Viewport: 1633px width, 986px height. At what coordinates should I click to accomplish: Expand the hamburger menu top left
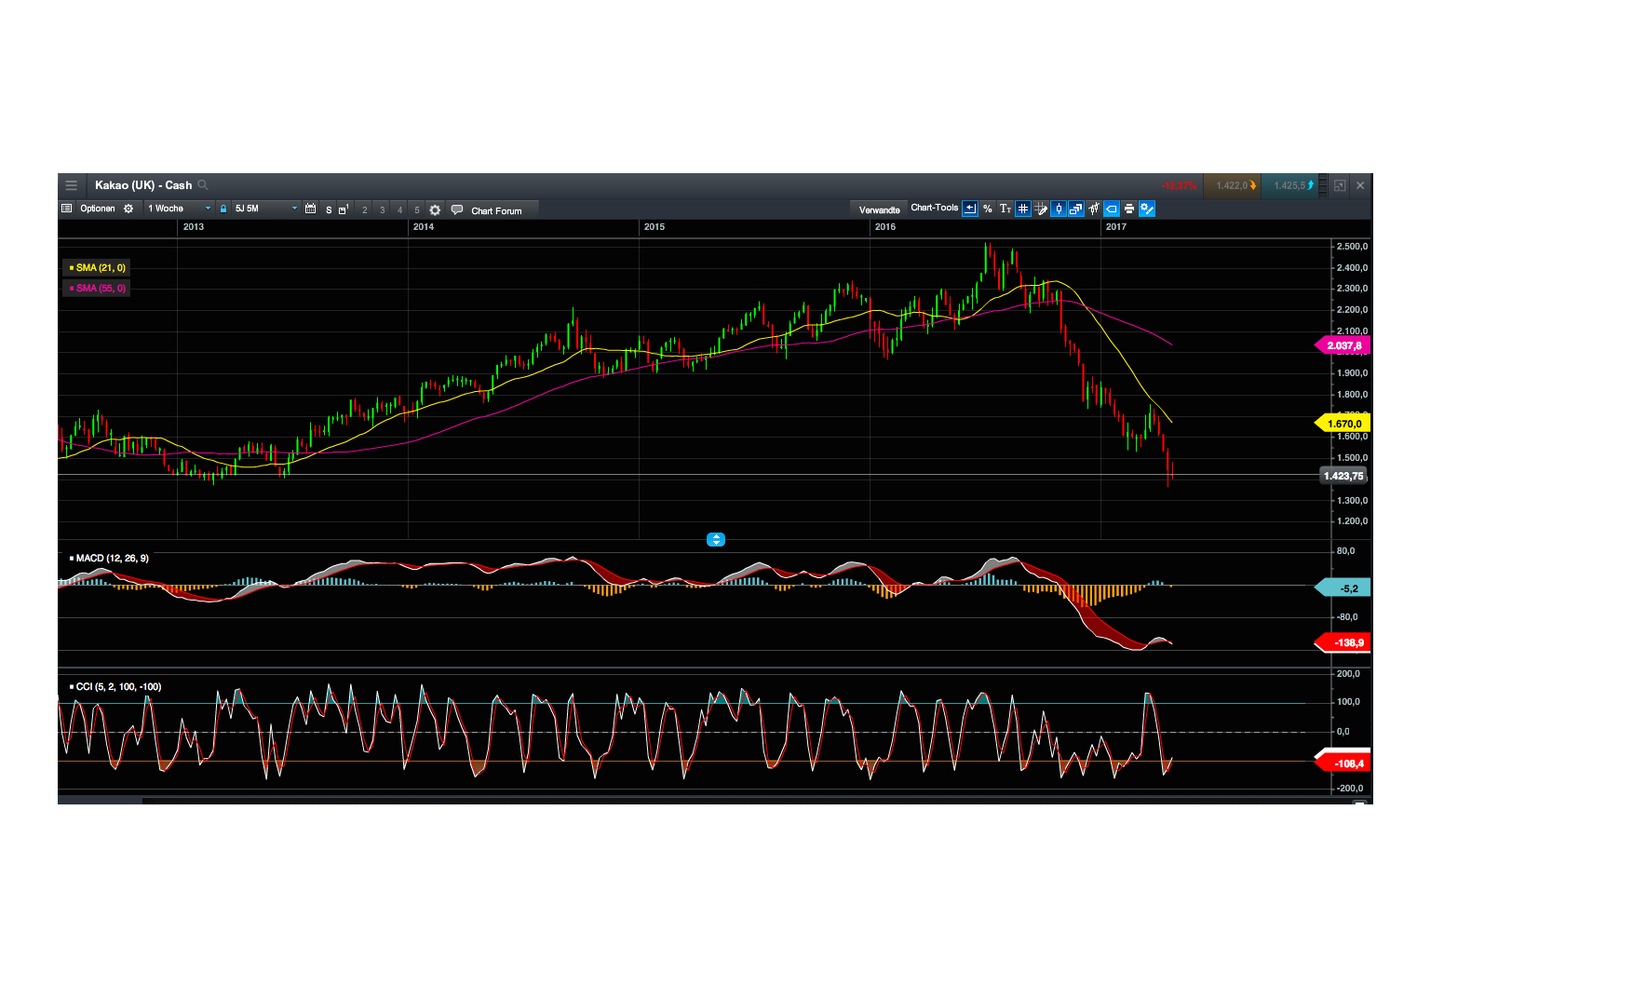(72, 184)
